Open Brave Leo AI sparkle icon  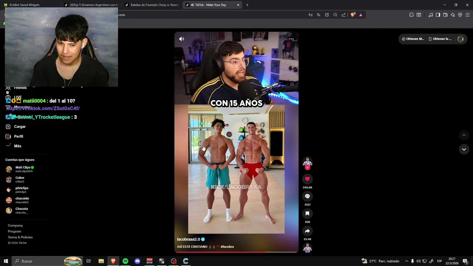click(453, 15)
